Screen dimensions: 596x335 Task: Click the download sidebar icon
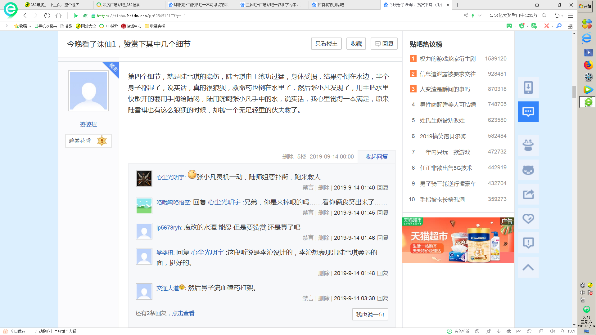coord(528,88)
